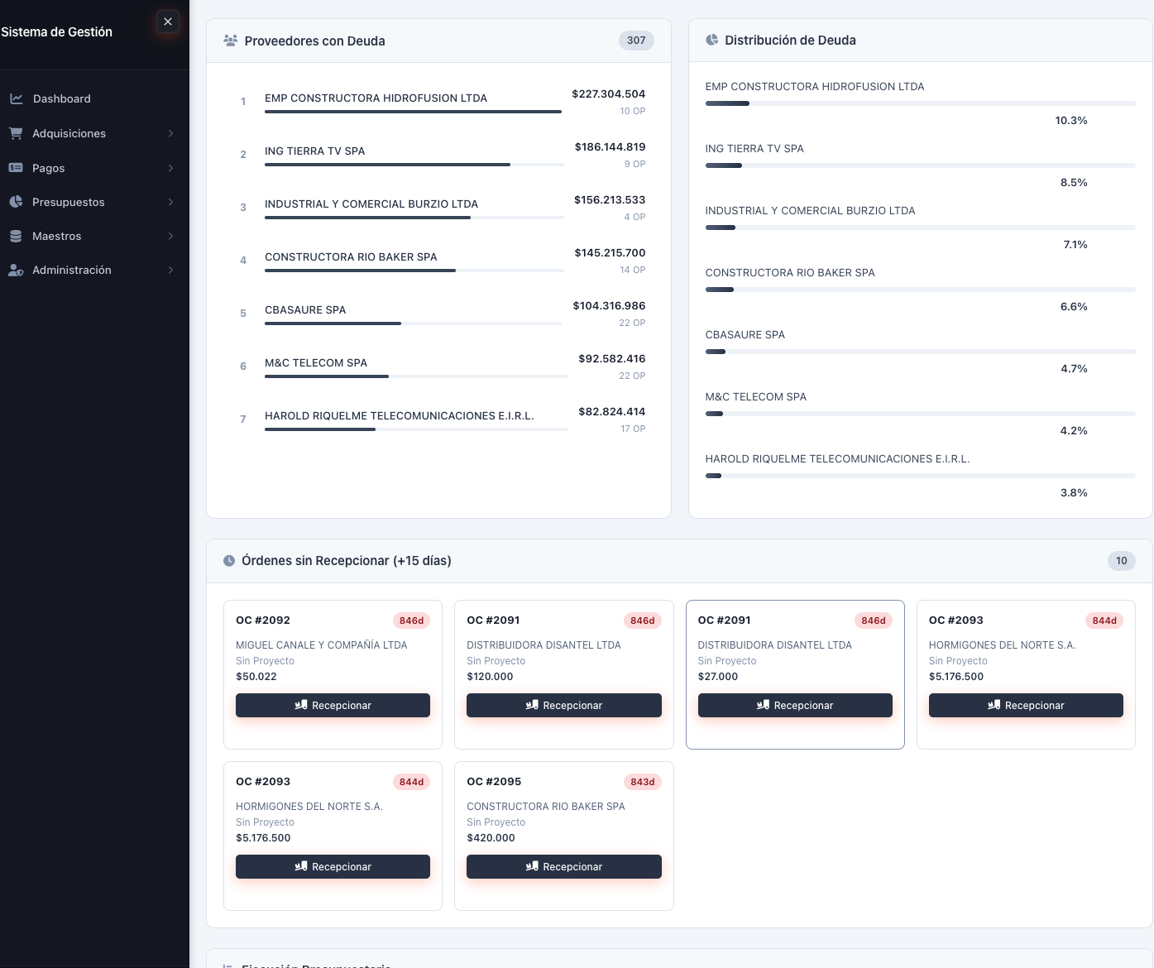The image size is (1154, 968).
Task: Click the 10.3% distribution value
Action: [x=1071, y=121]
